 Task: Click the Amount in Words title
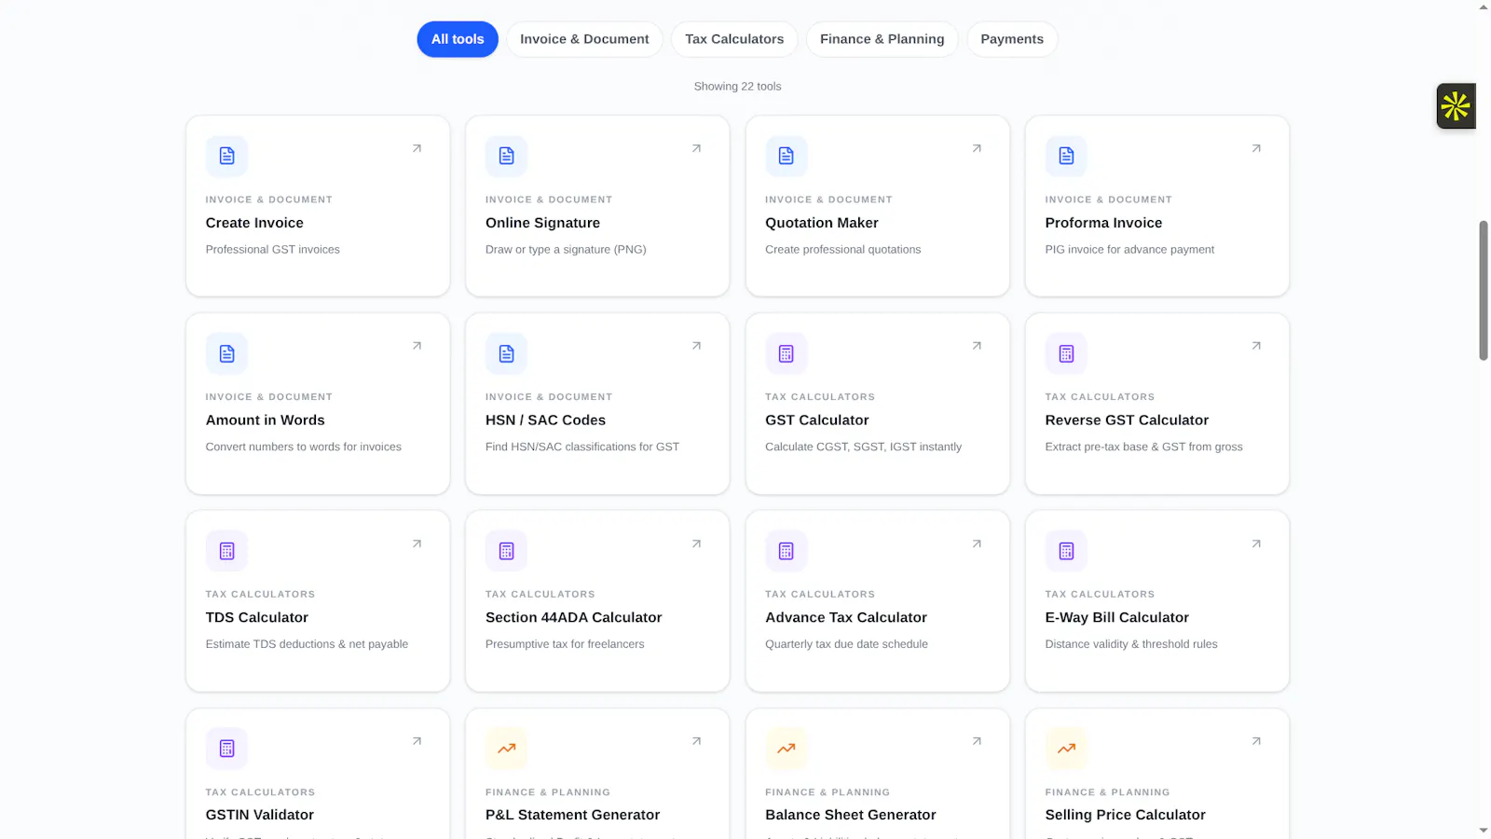point(266,420)
